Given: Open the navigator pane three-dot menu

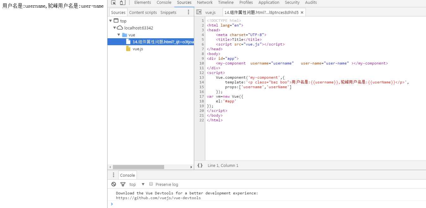Looking at the screenshot, I should (x=188, y=12).
